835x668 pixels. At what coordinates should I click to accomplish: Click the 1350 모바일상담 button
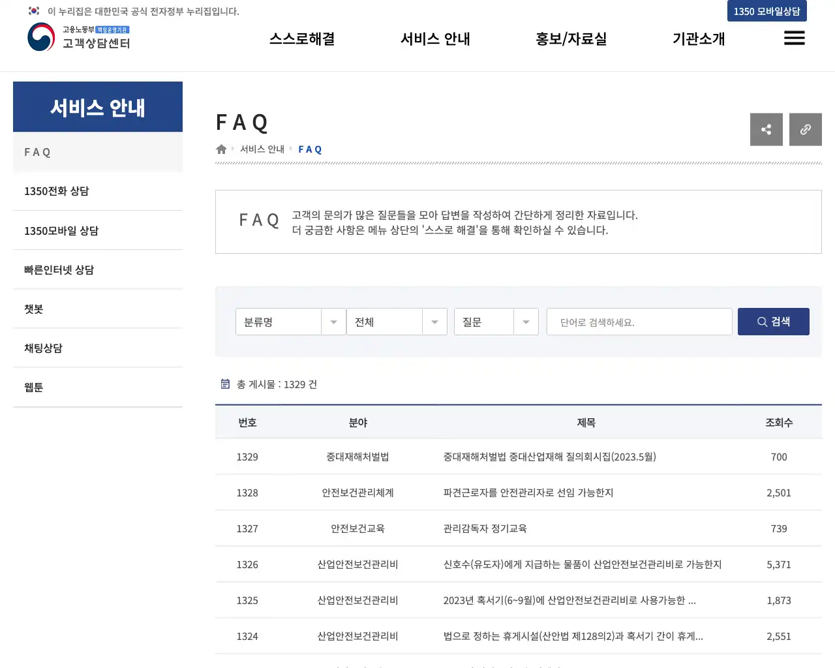[767, 11]
